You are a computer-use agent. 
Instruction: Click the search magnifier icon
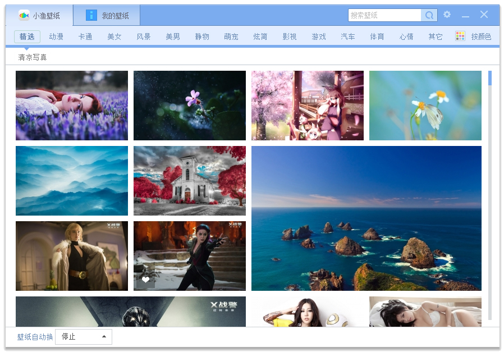[429, 15]
